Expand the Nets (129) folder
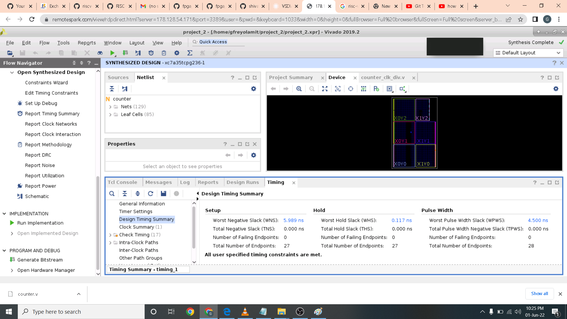This screenshot has width=567, height=319. click(110, 107)
